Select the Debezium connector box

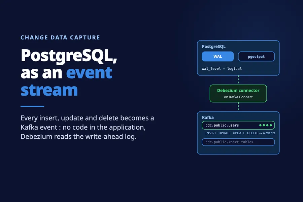click(238, 93)
